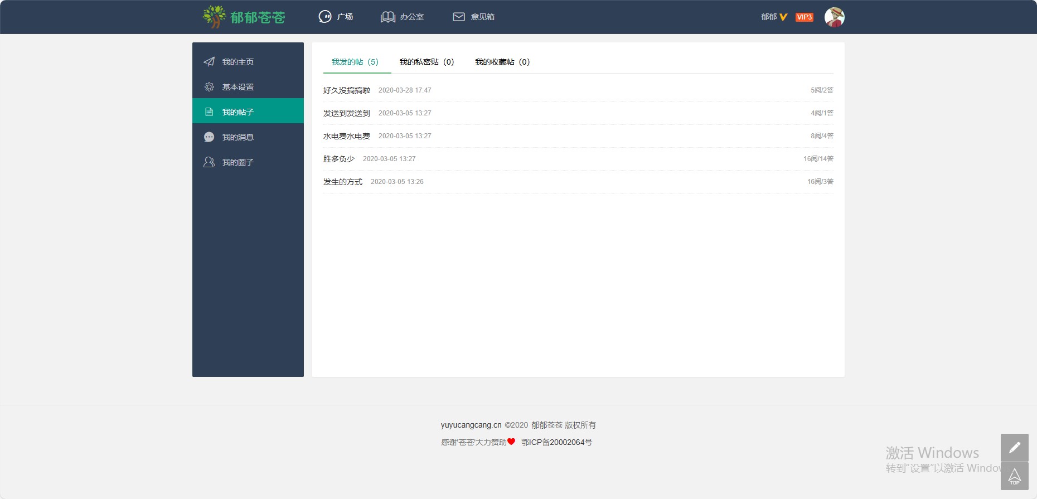Switch to 我的私密贴 (0) tab

427,62
